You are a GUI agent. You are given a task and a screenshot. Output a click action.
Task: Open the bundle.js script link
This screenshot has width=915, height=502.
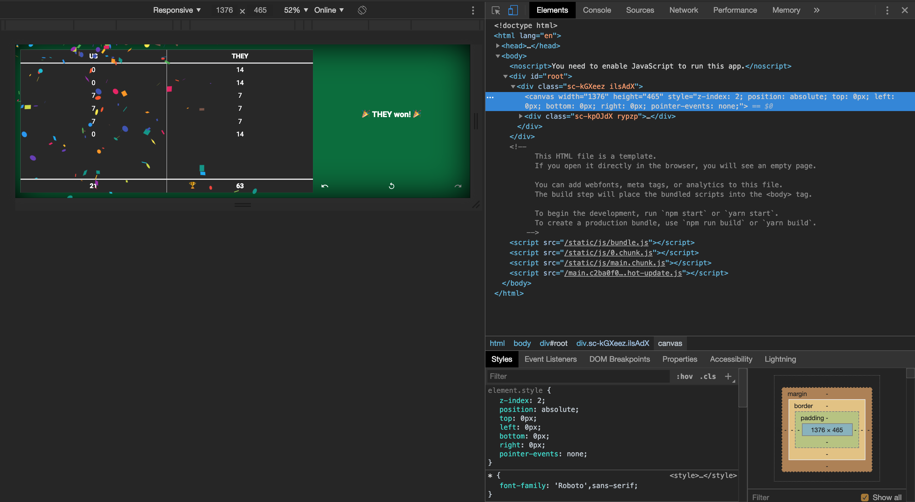[x=605, y=242]
